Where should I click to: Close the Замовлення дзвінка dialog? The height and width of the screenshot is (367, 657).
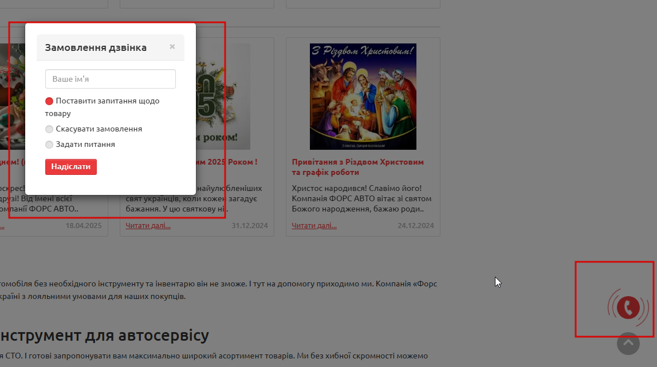coord(172,47)
